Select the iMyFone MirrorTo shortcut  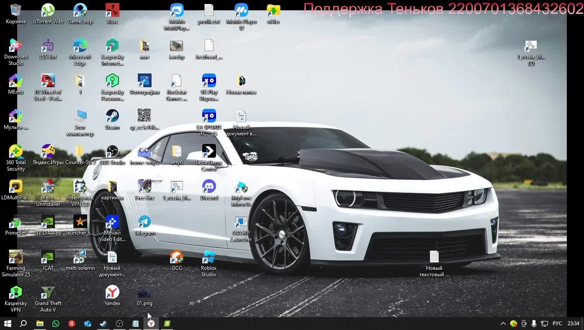(241, 193)
